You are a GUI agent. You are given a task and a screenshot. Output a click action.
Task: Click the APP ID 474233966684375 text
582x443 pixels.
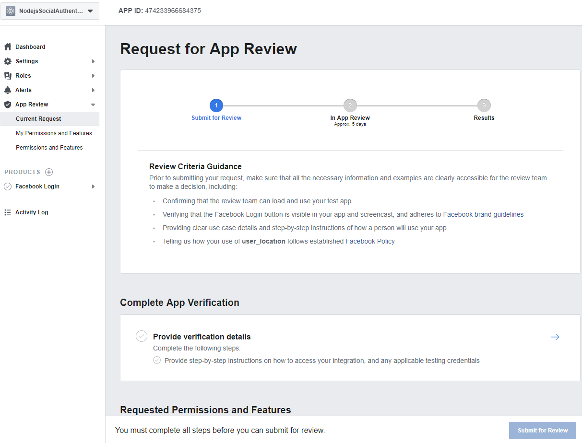160,11
